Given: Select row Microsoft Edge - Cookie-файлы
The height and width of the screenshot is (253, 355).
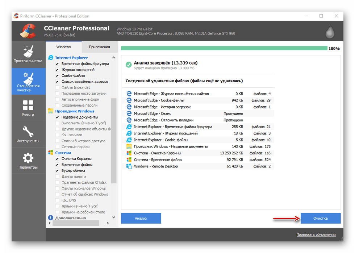Looking at the screenshot, I should (x=198, y=100).
